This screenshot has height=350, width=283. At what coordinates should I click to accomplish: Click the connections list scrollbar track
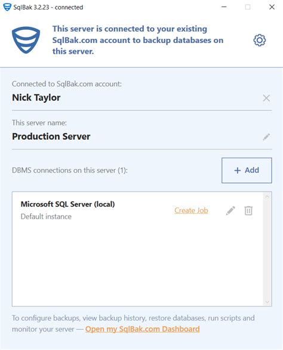click(x=267, y=249)
